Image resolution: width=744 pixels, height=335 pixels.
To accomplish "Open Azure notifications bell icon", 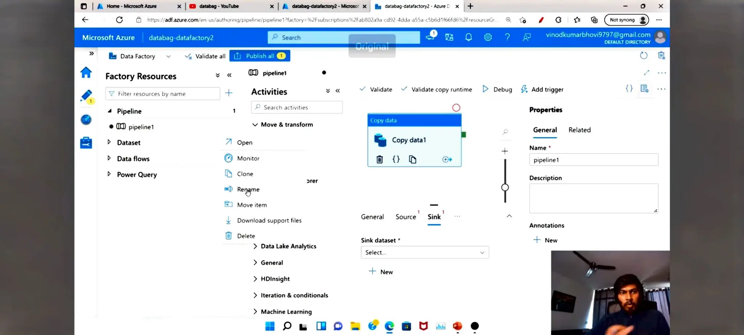I will (469, 37).
